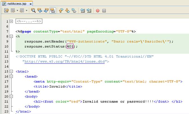Toggle Highlight Search in the toolbar

pyautogui.click(x=53, y=10)
